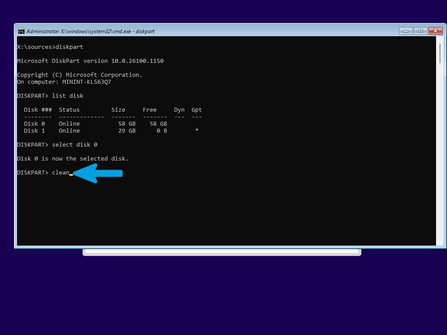Open the cmd.exe system menu icon
This screenshot has width=447, height=335.
[x=21, y=31]
